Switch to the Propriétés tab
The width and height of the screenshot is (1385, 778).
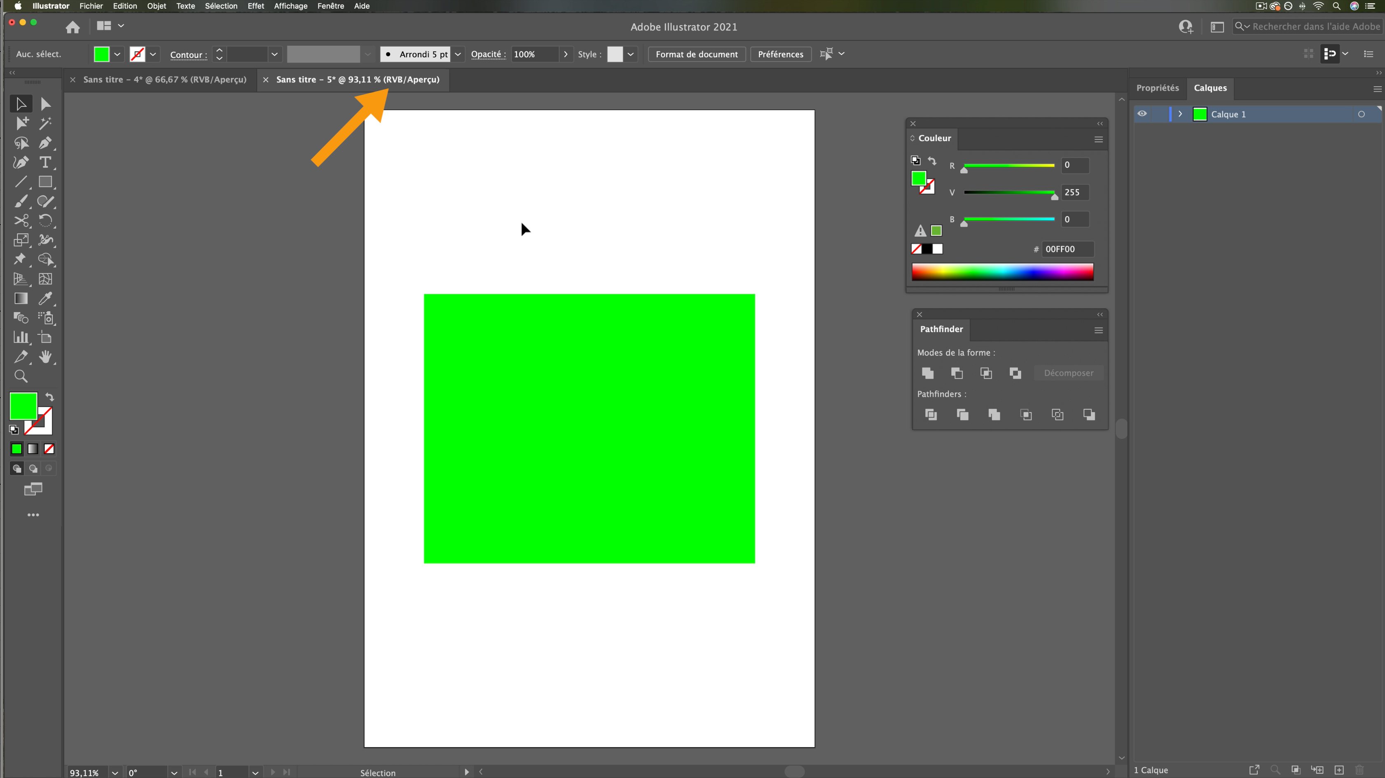coord(1157,88)
